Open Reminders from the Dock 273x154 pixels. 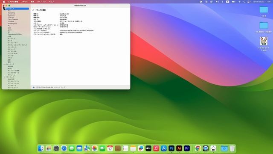click(125, 148)
